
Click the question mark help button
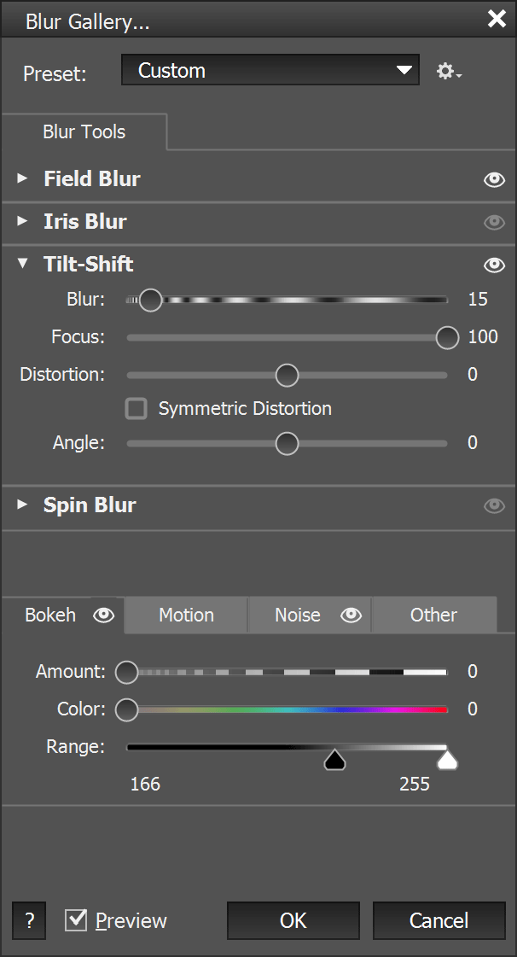(x=29, y=921)
